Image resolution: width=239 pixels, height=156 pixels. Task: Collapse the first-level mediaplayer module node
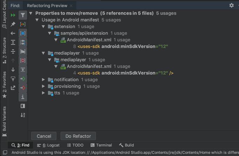click(43, 53)
